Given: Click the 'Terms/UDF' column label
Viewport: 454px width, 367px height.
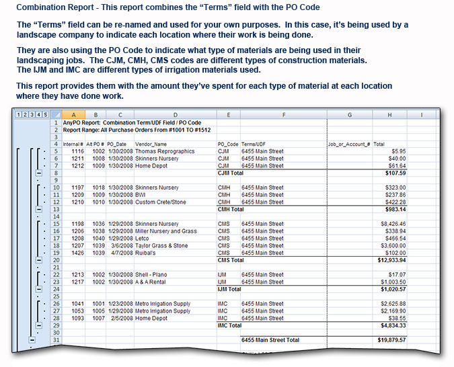Looking at the screenshot, I should (x=254, y=144).
